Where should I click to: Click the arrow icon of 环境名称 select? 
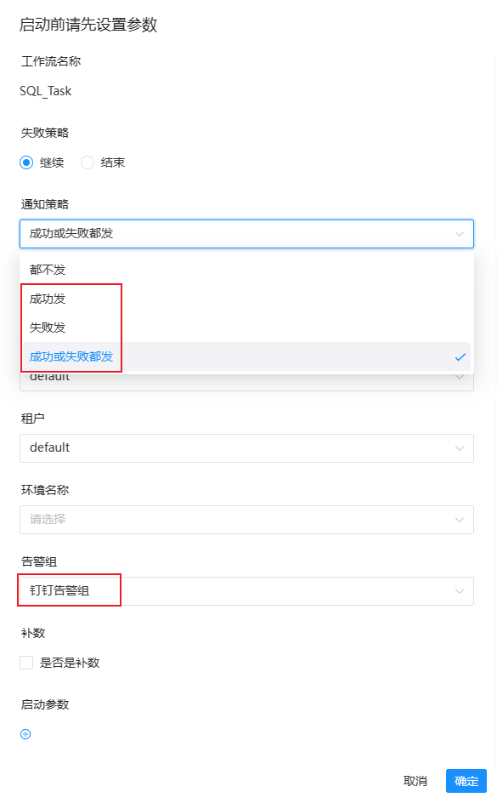(460, 520)
